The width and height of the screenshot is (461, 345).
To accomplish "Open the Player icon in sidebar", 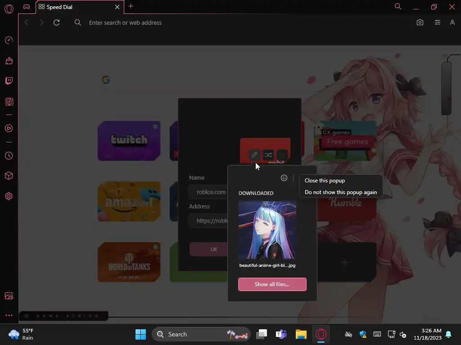I will [x=9, y=128].
